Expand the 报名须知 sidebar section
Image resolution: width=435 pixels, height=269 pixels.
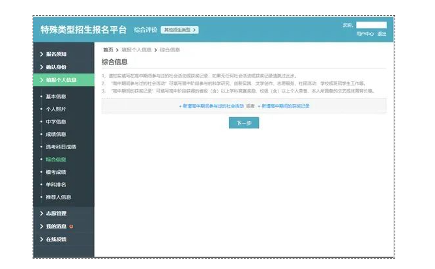pyautogui.click(x=56, y=54)
